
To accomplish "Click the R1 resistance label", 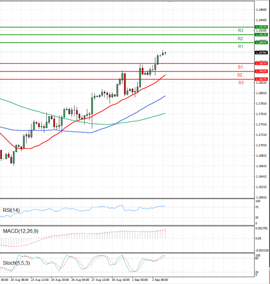I will 240,47.
